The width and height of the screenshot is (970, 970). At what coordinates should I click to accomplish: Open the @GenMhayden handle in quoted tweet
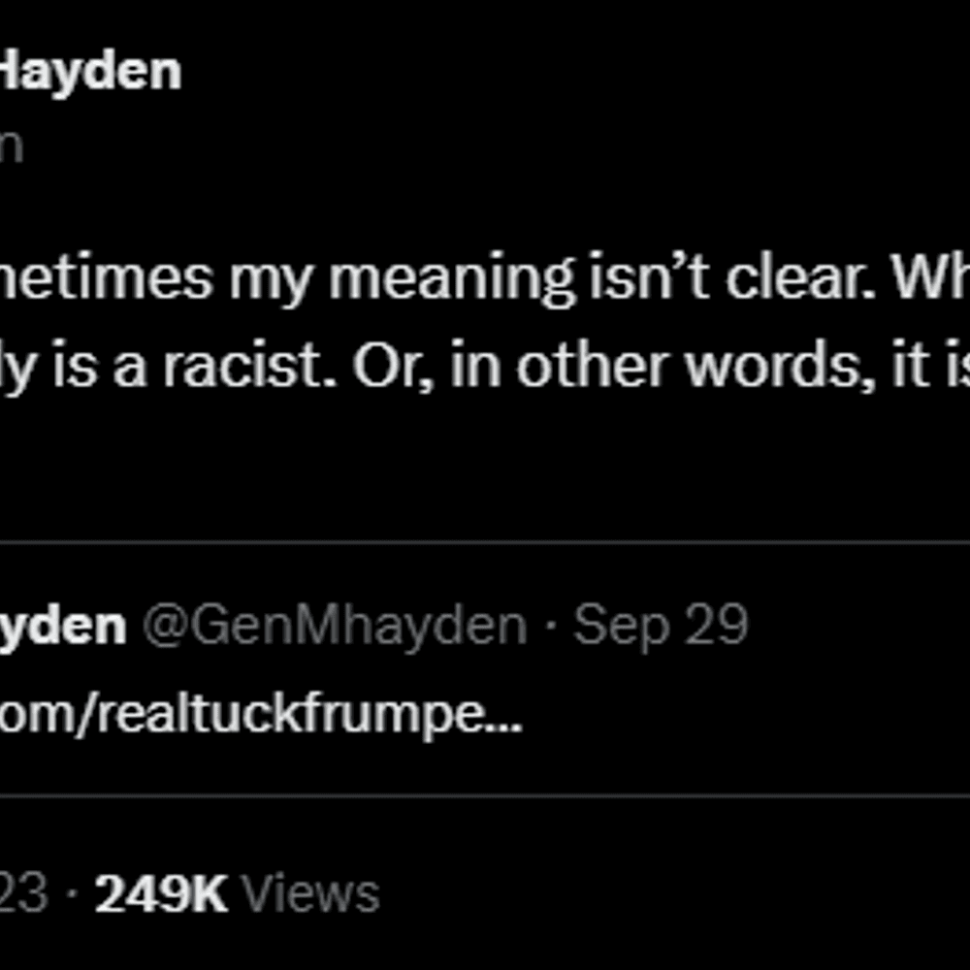(x=335, y=626)
